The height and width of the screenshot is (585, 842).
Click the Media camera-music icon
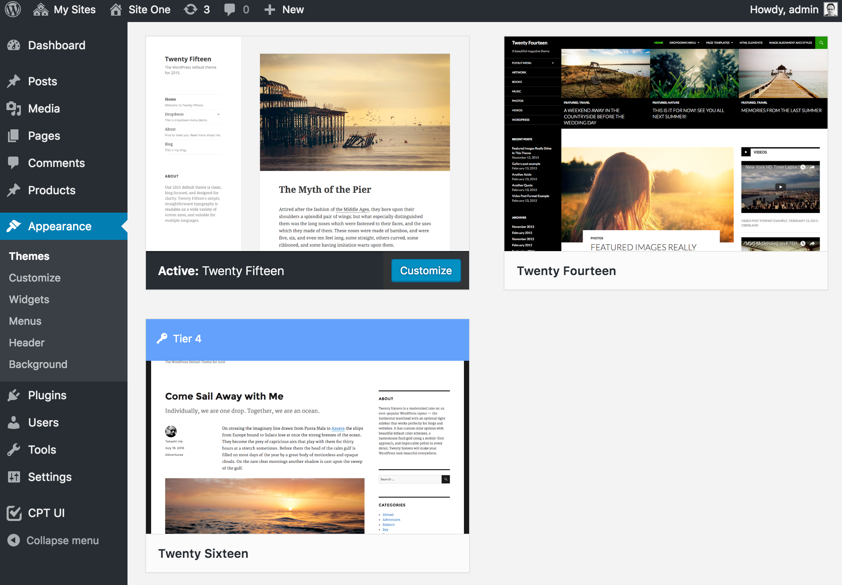pos(14,109)
